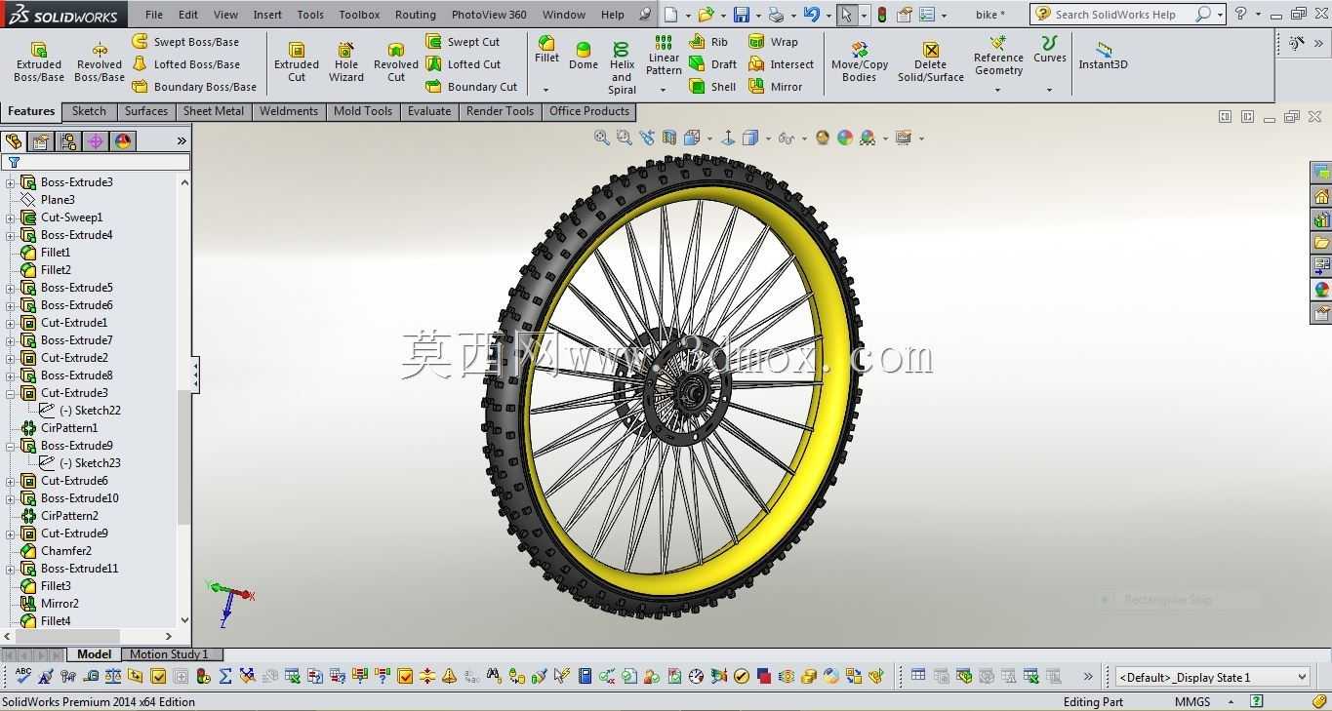Open the Hole Wizard

click(346, 62)
